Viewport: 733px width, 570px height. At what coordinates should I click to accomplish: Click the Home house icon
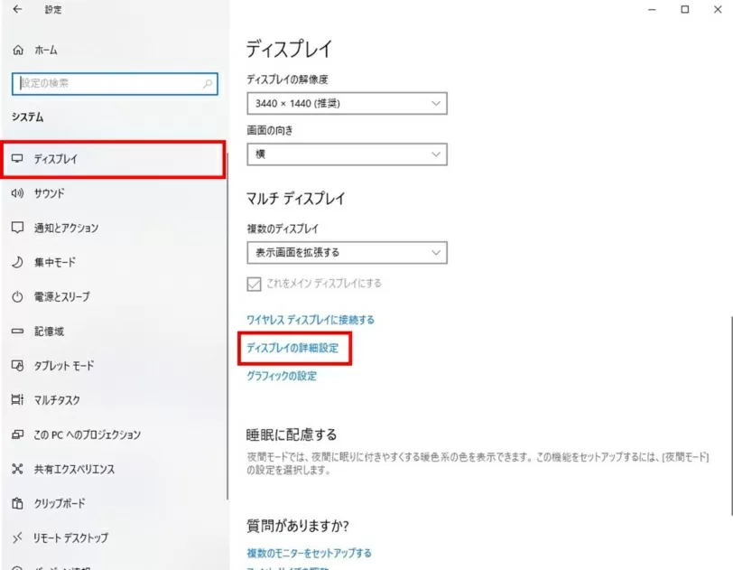click(18, 50)
